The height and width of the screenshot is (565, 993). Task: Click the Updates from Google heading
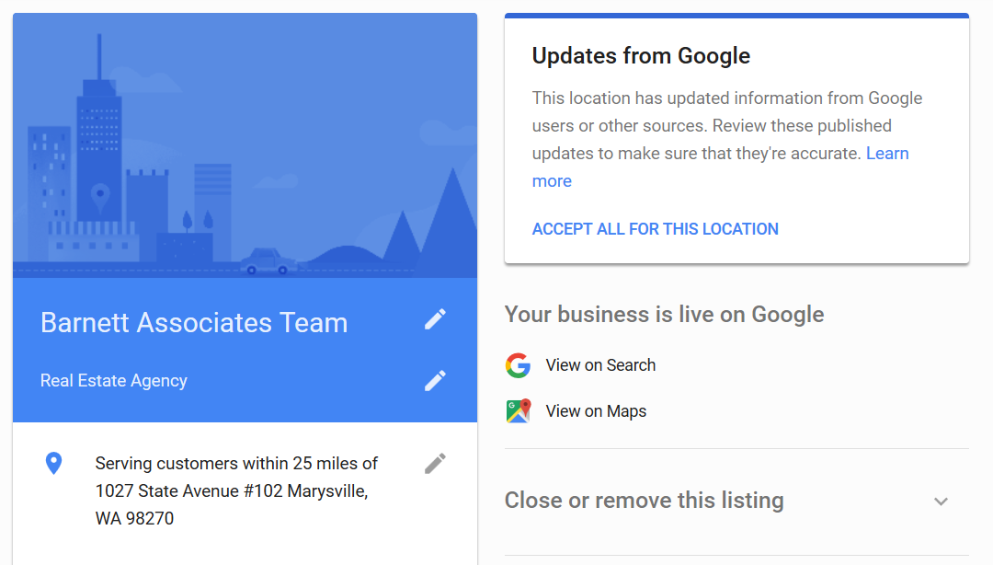pos(641,56)
